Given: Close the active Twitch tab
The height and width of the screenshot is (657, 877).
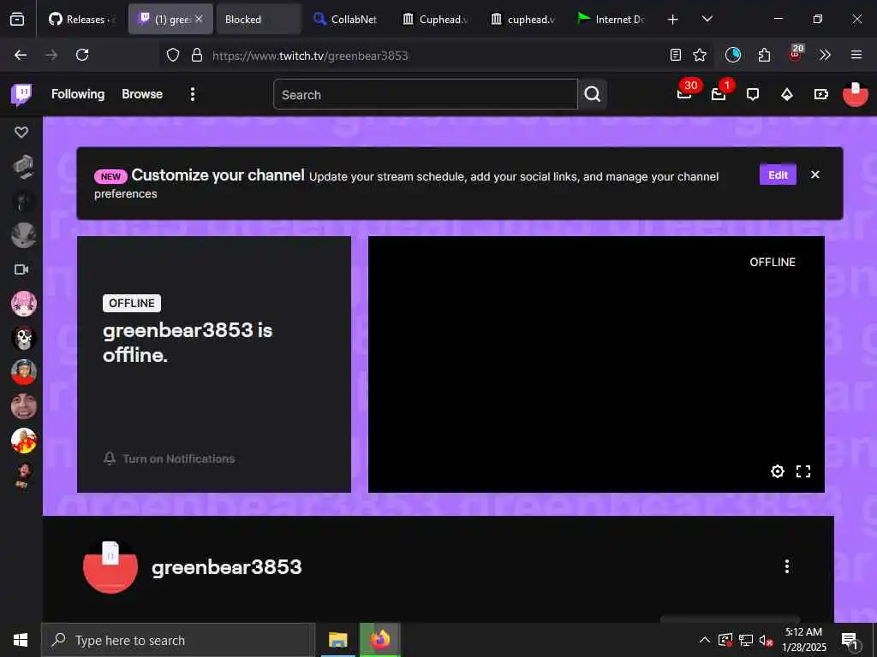Looking at the screenshot, I should point(199,19).
